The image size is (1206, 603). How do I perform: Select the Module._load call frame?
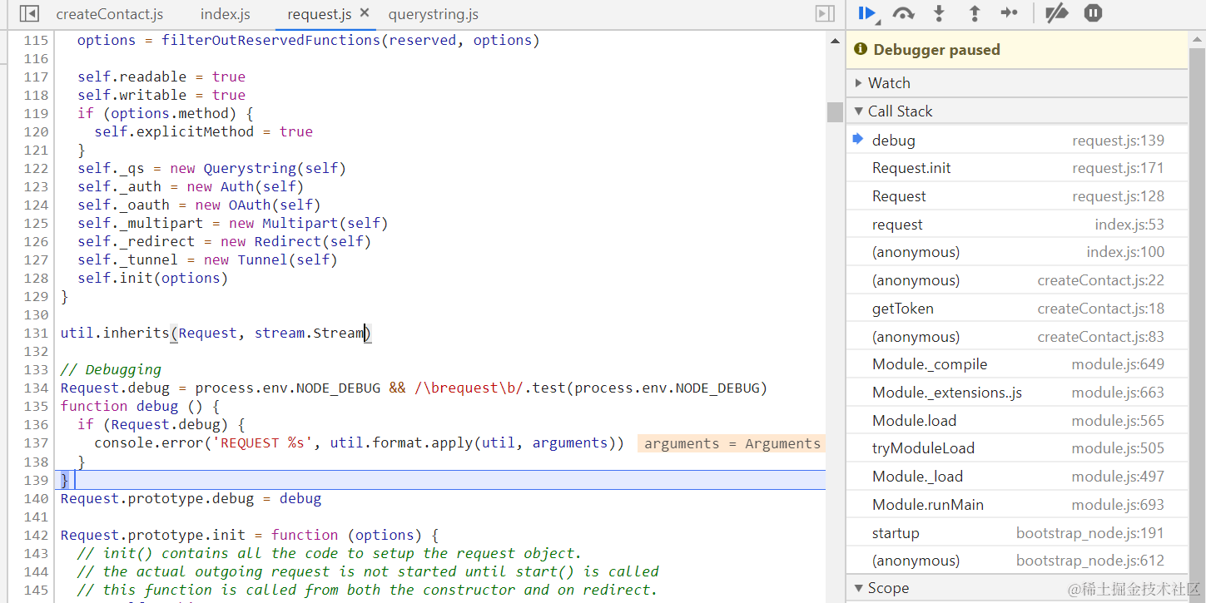click(x=1017, y=477)
